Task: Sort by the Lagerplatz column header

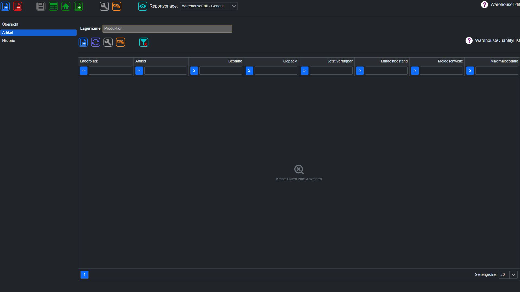Action: click(x=106, y=61)
